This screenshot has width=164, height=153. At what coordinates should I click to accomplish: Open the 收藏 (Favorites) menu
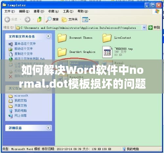coord(53,11)
